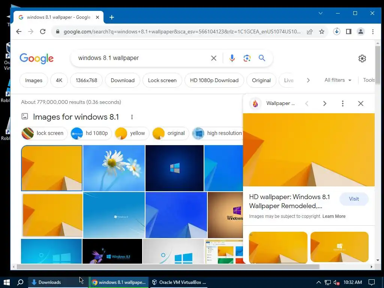Select the yellow image chip
This screenshot has width=384, height=288.
[x=132, y=133]
